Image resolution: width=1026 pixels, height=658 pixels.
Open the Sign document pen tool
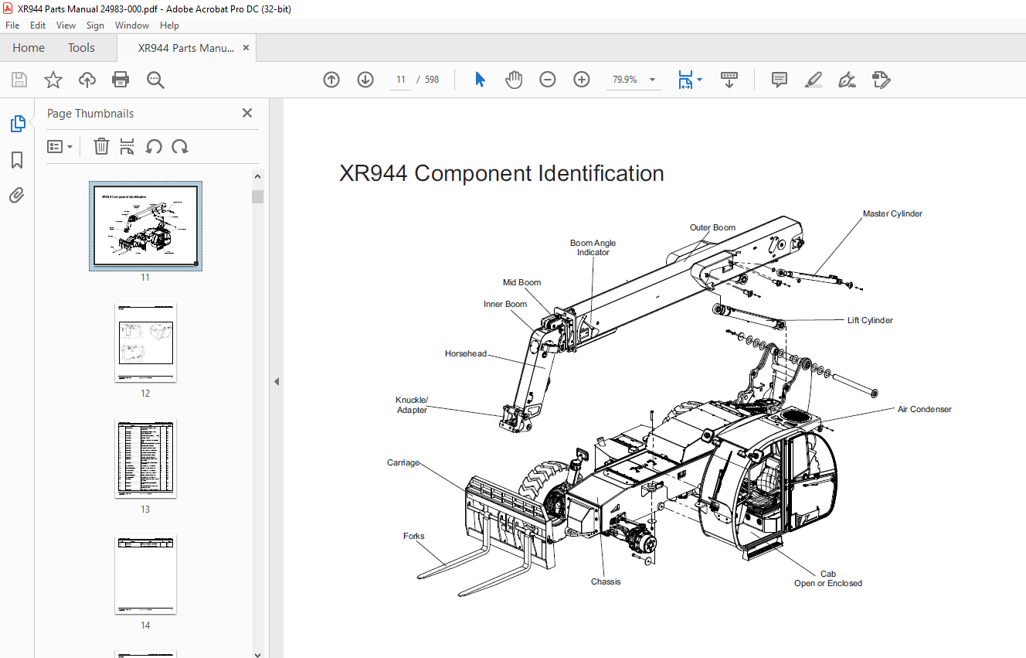848,80
